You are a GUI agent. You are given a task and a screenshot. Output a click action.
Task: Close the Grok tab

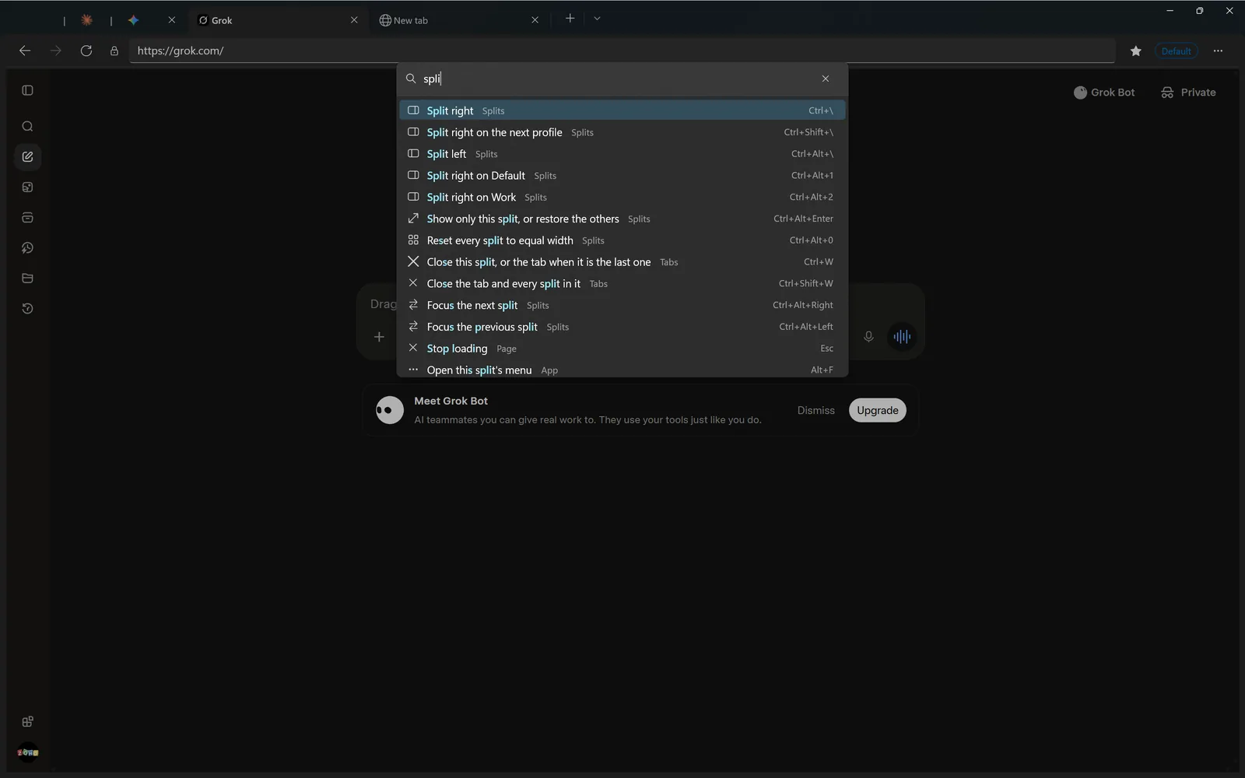tap(354, 20)
